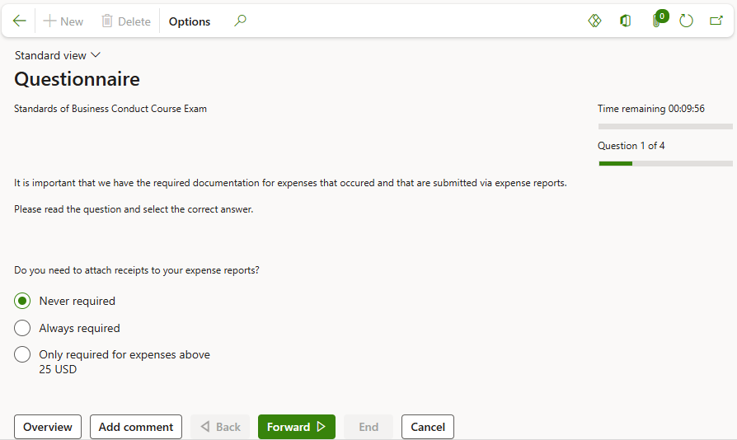737x440 pixels.
Task: Click the refresh page icon
Action: click(x=686, y=21)
